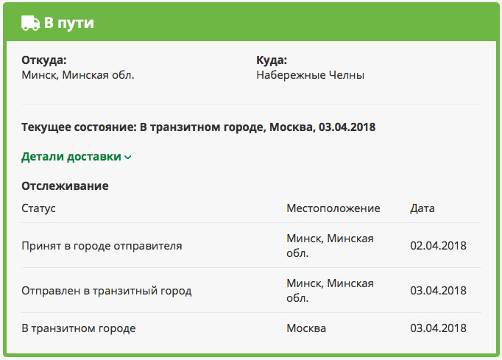
Task: Click the В пути header title
Action: point(69,23)
